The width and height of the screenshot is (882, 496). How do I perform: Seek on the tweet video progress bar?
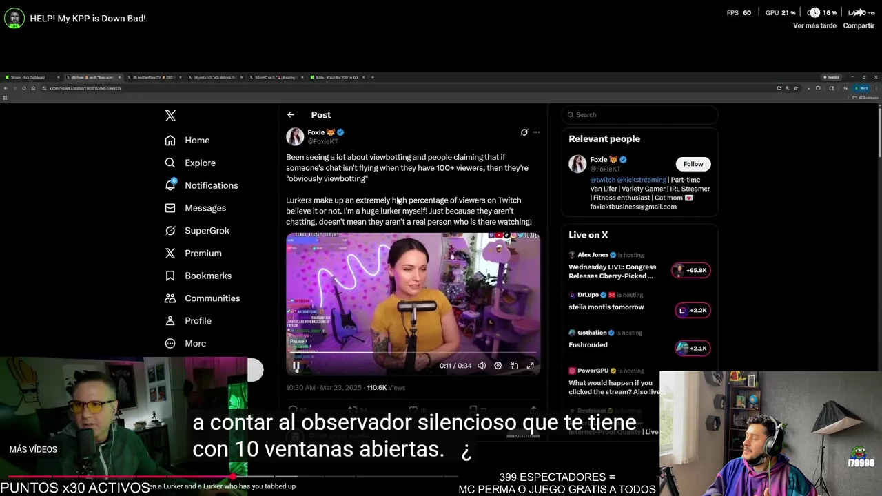tap(413, 353)
